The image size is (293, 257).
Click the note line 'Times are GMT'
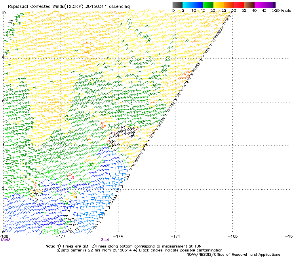(x=76, y=246)
